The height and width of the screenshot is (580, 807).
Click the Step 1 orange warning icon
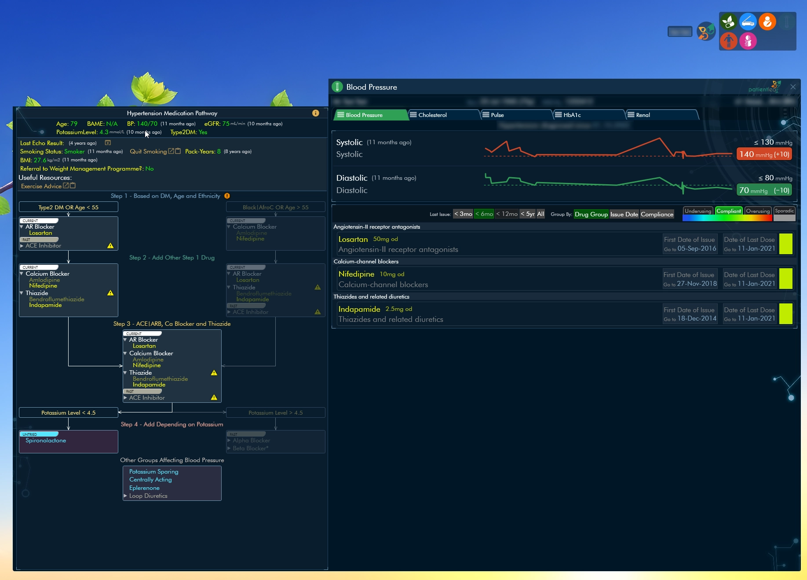click(227, 196)
